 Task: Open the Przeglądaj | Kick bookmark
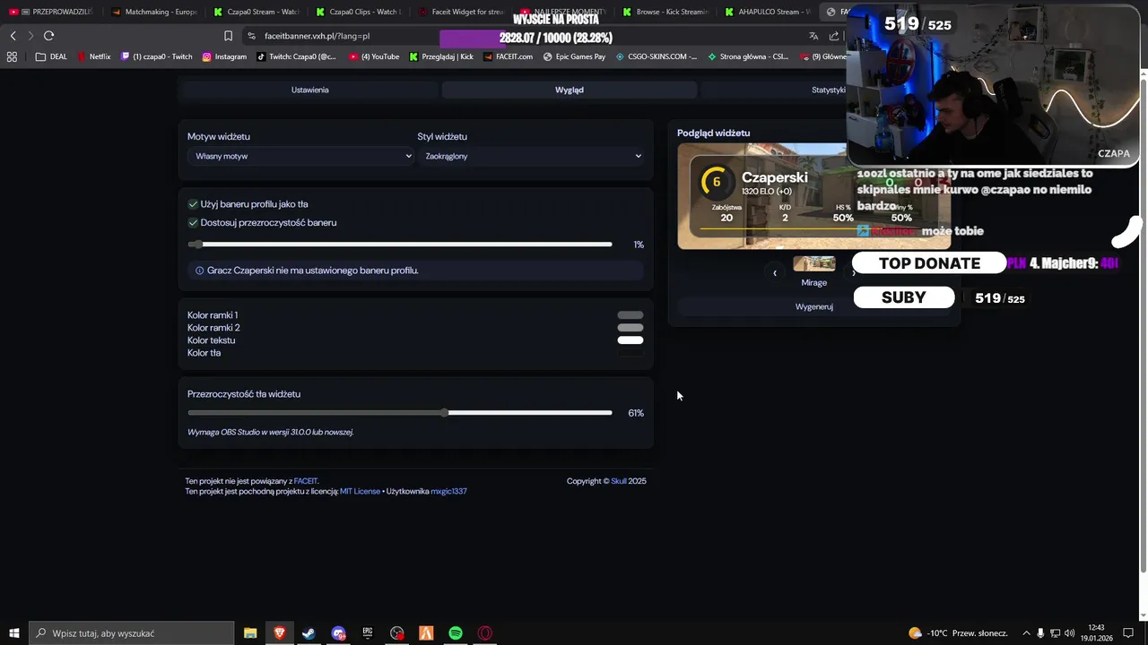coord(441,56)
